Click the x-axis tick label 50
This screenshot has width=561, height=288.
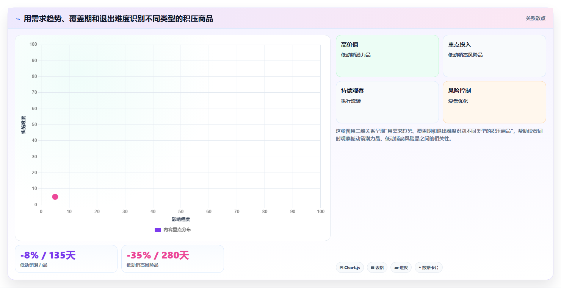tap(181, 212)
